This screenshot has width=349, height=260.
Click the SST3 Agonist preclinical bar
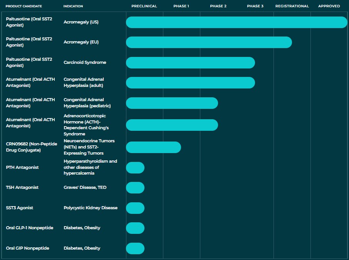point(135,208)
